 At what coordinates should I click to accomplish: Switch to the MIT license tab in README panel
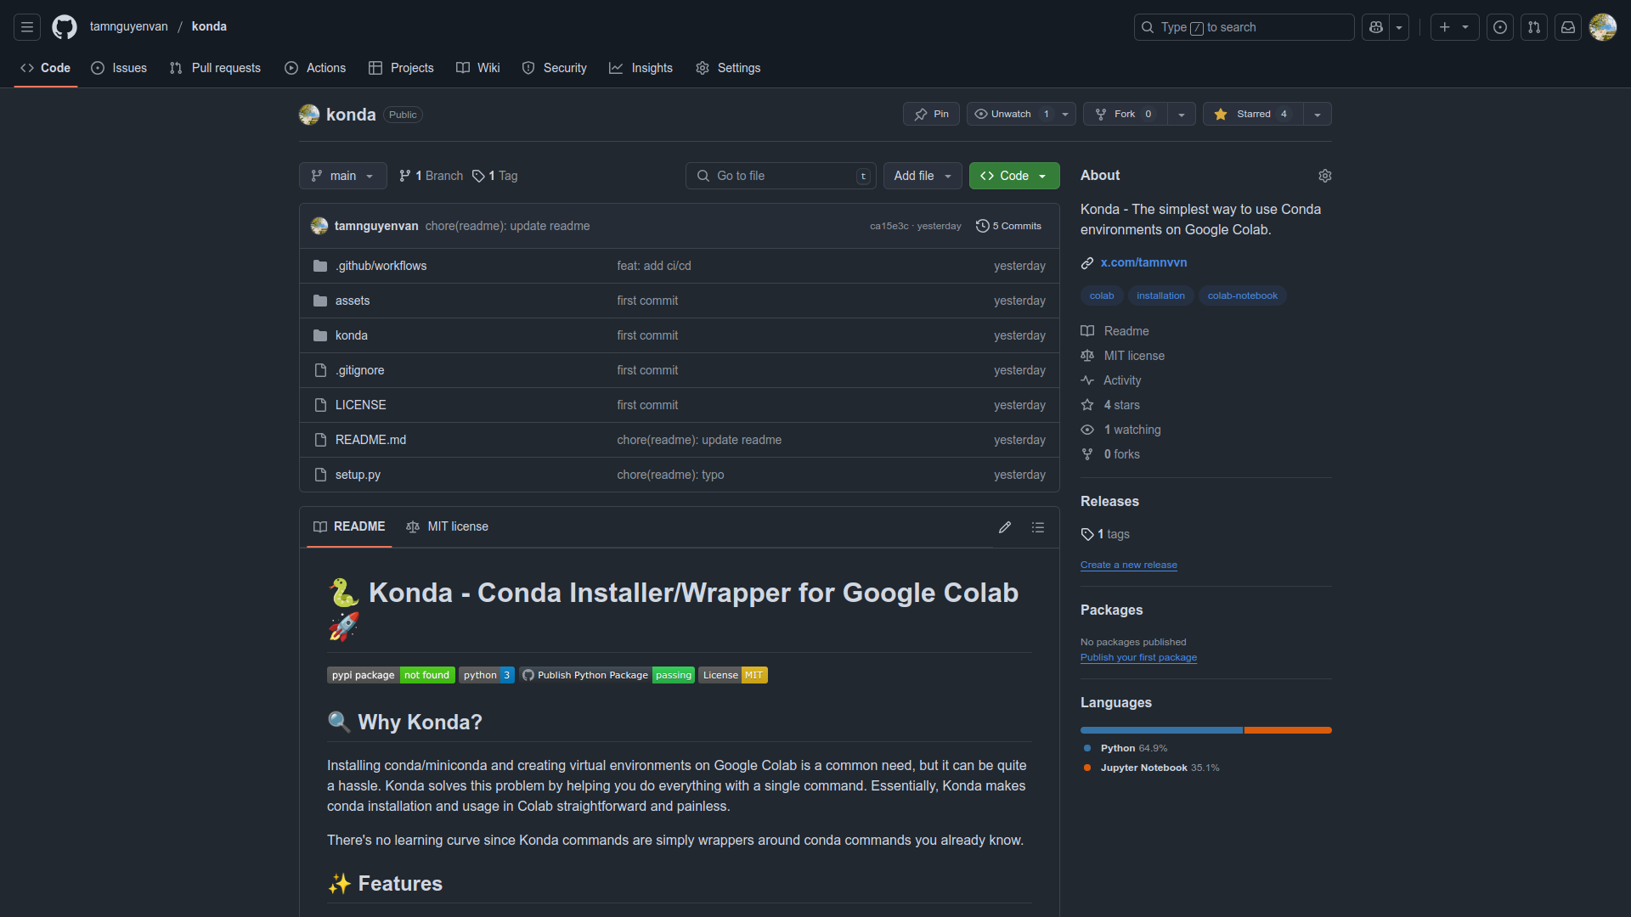tap(448, 526)
